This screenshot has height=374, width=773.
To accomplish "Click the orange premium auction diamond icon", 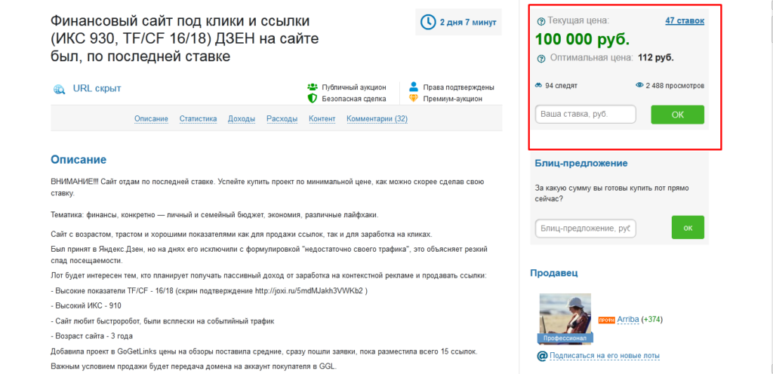I will 413,98.
